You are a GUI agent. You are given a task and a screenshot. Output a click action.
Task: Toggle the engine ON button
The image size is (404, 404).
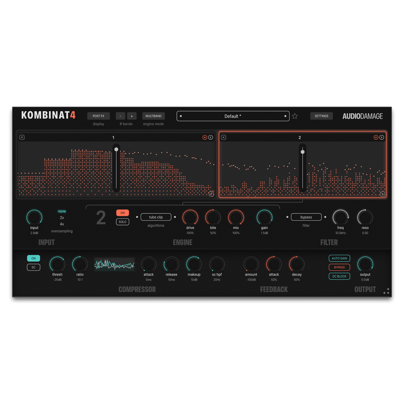[x=122, y=213]
